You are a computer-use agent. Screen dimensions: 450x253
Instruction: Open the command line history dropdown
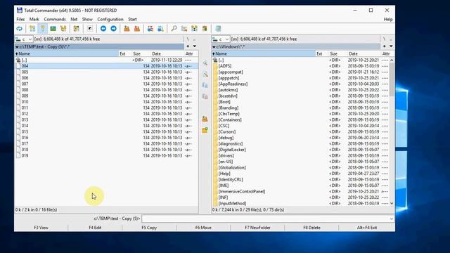(392, 219)
